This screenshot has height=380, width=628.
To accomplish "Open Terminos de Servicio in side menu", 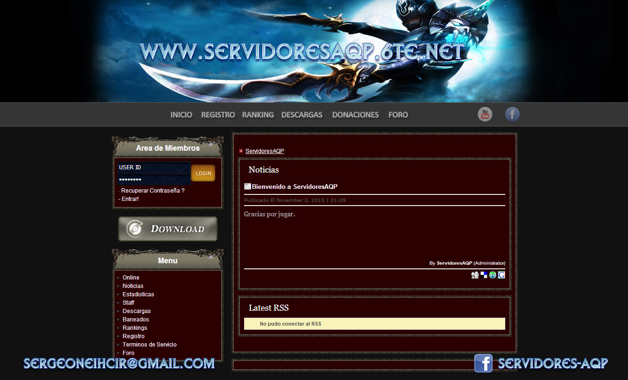I will (x=150, y=345).
